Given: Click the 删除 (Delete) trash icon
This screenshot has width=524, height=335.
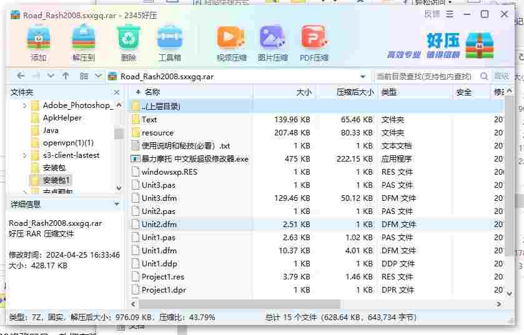Looking at the screenshot, I should point(128,42).
